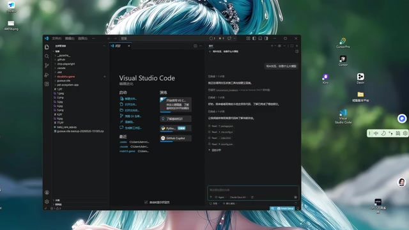Go back in chat with left arrow
409x230 pixels.
(210, 52)
